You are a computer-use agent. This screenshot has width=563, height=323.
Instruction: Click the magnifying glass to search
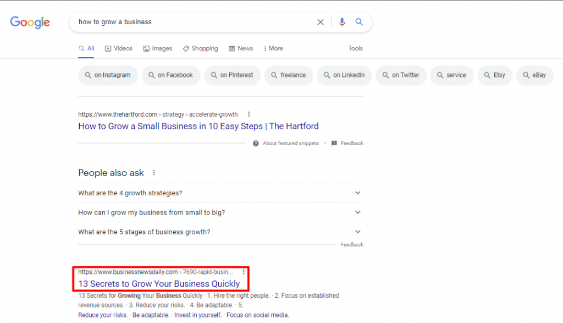tap(359, 21)
